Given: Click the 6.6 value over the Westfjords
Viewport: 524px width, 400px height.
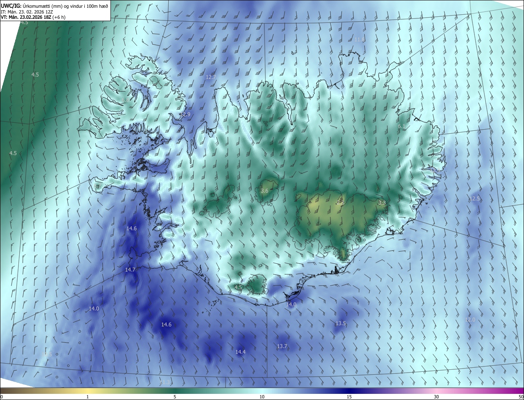Looking at the screenshot, I should (x=125, y=100).
